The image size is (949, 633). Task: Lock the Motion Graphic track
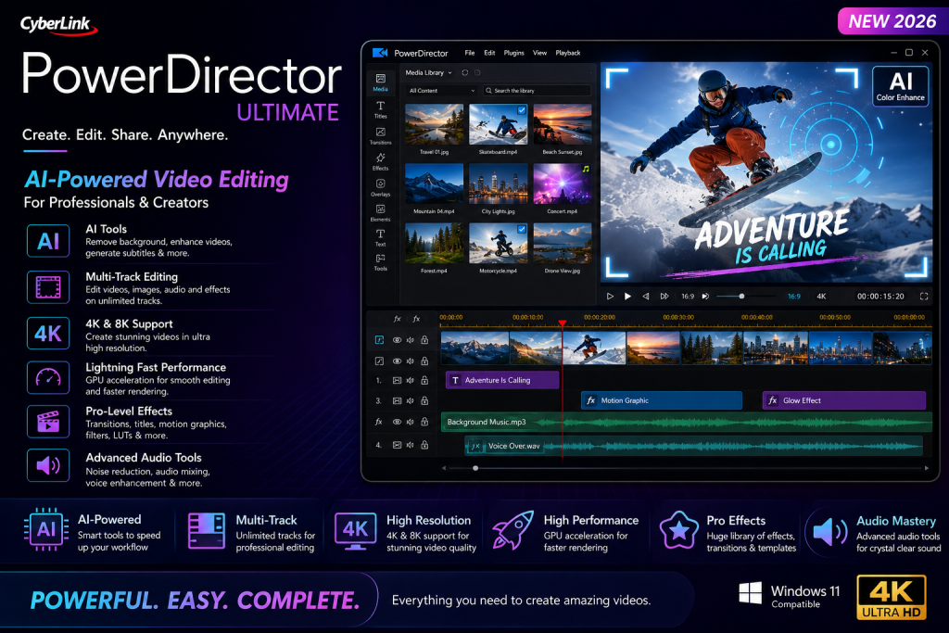(x=424, y=400)
